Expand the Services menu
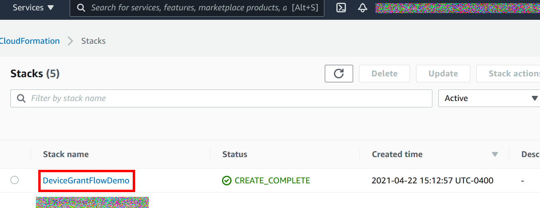The image size is (540, 208). (33, 8)
